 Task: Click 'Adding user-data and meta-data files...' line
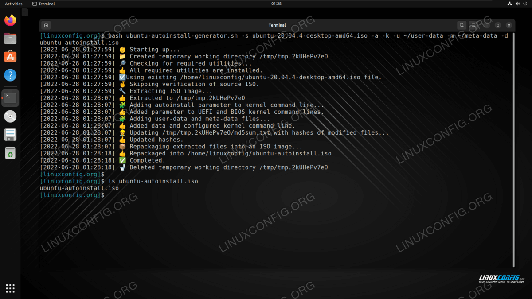coord(155,119)
